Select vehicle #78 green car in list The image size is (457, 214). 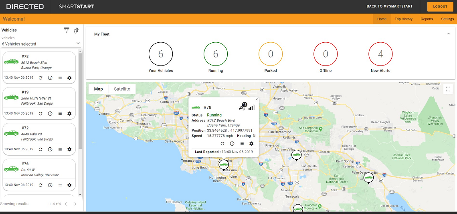coord(11,61)
